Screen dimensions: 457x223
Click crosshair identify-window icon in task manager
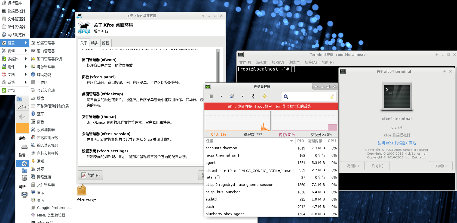click(253, 96)
